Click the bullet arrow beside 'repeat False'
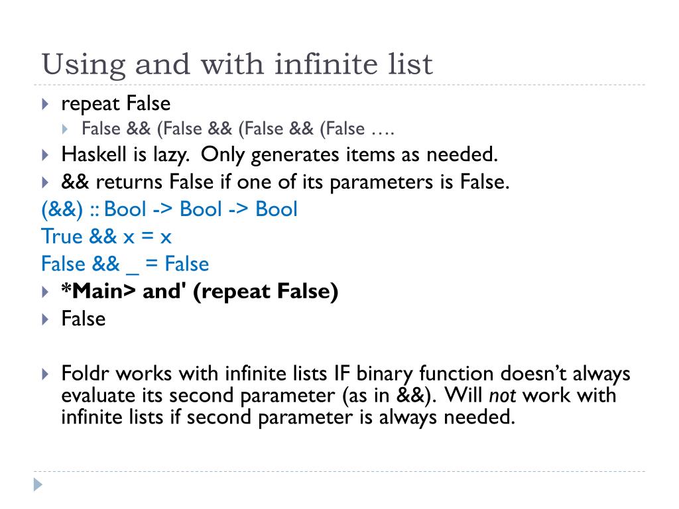The width and height of the screenshot is (679, 509). click(45, 104)
